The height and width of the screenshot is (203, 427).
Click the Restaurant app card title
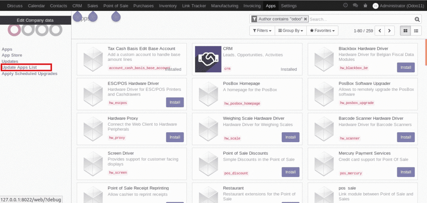(233, 188)
